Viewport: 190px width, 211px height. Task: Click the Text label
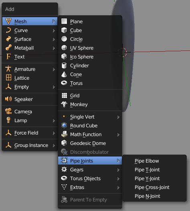tap(19, 56)
